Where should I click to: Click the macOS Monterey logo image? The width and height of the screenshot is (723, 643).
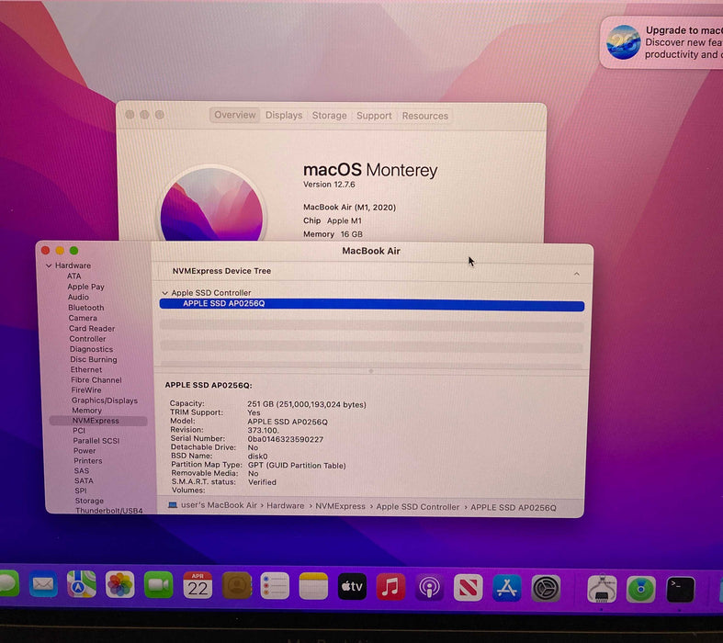[211, 205]
